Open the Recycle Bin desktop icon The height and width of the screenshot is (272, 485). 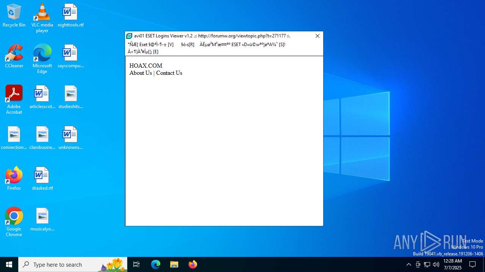click(14, 15)
